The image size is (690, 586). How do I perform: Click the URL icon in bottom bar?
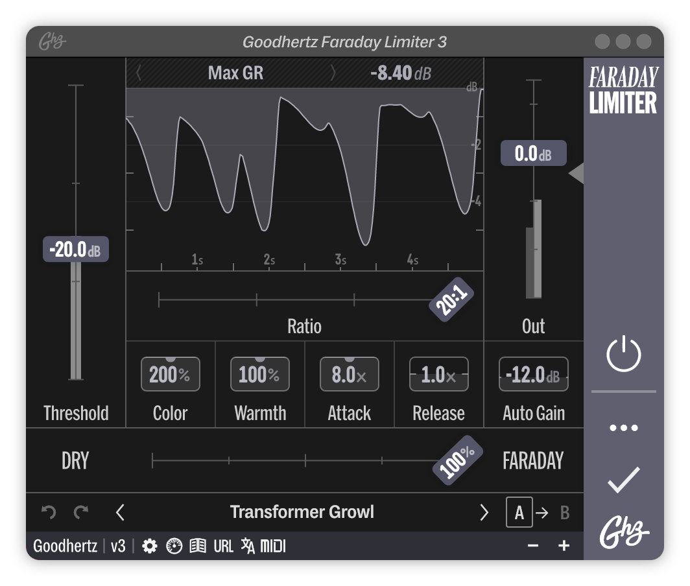pos(223,546)
